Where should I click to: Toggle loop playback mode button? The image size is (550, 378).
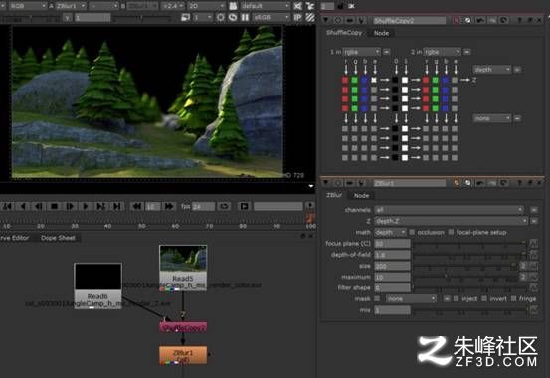point(224,206)
